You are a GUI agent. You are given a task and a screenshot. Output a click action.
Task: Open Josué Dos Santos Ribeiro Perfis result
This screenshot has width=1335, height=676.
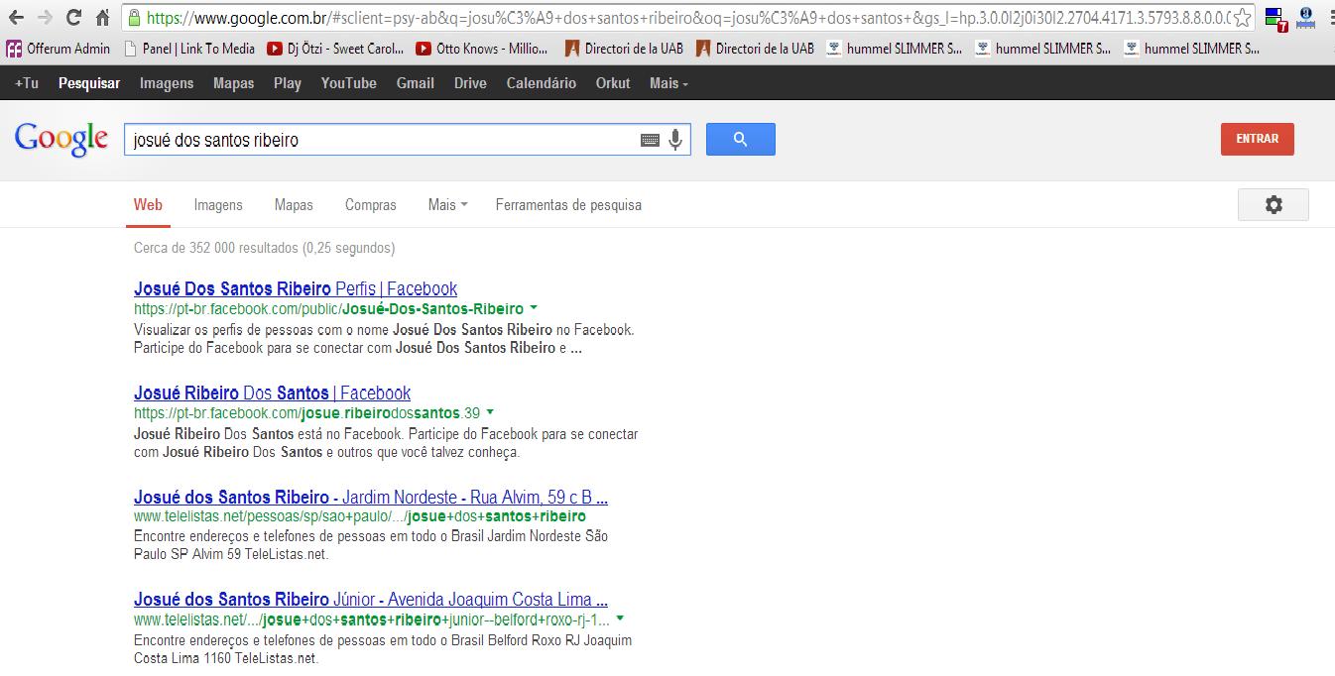[295, 288]
